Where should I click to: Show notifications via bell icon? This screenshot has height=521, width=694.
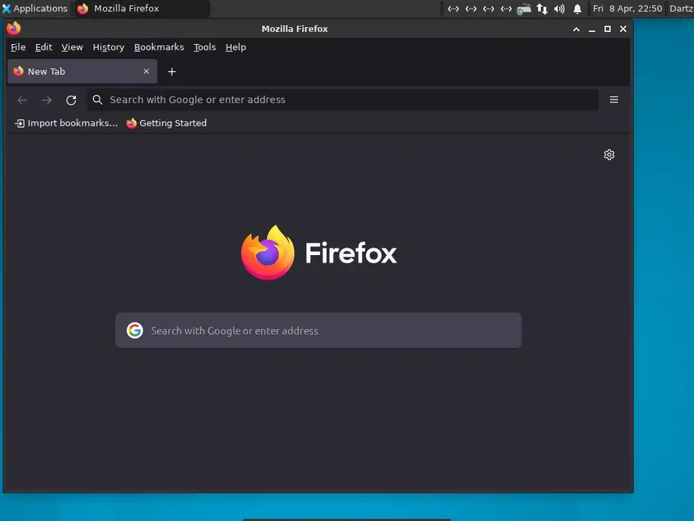[x=577, y=8]
